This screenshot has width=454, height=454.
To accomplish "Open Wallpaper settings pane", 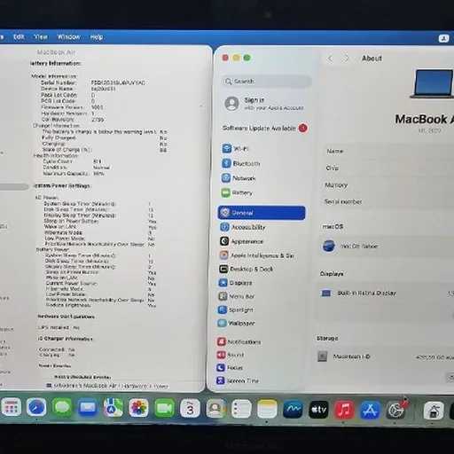I will point(237,323).
